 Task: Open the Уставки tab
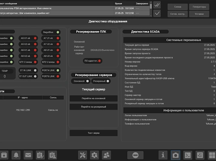click(199, 14)
